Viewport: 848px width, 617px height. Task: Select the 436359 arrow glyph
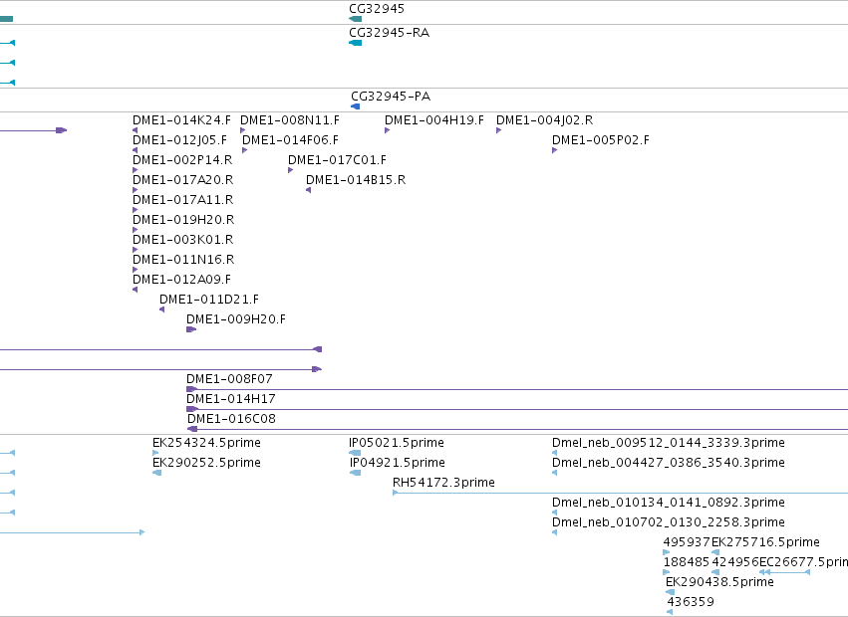click(x=670, y=612)
